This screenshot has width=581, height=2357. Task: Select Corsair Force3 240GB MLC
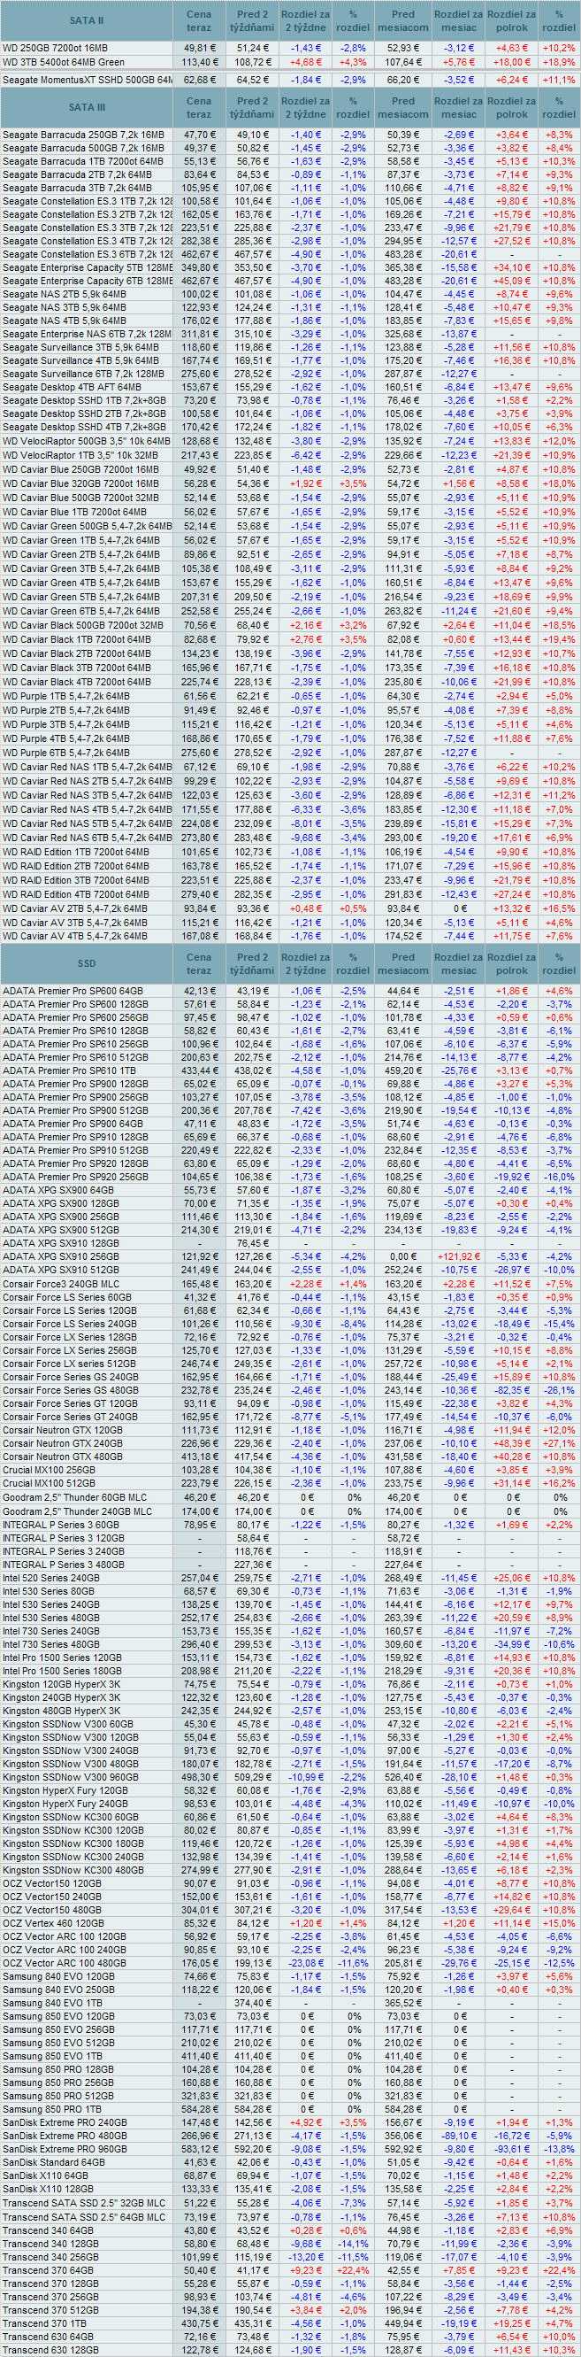tap(60, 1284)
